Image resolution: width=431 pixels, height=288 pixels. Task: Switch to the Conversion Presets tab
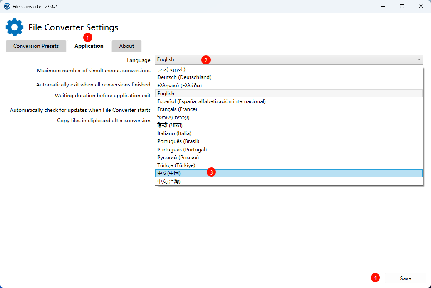tap(36, 46)
